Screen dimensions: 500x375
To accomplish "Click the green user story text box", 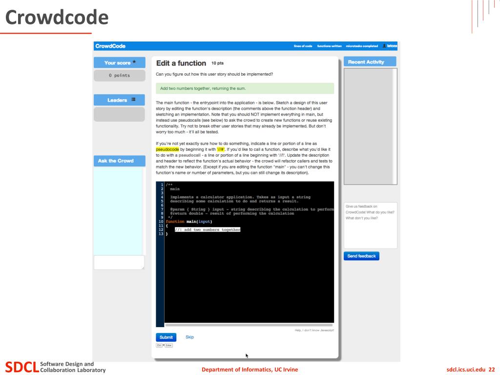I will (x=245, y=88).
